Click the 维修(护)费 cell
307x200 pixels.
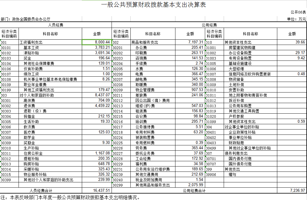(x=153, y=106)
